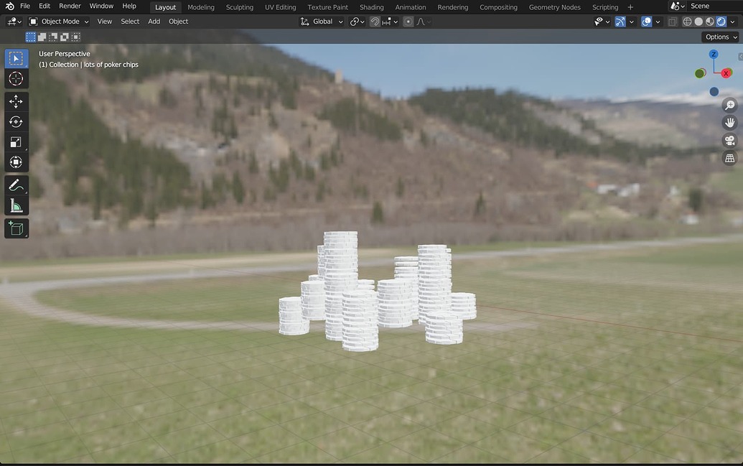Screen dimensions: 743x466
Task: Click the pan hand navigation icon
Action: click(x=730, y=123)
